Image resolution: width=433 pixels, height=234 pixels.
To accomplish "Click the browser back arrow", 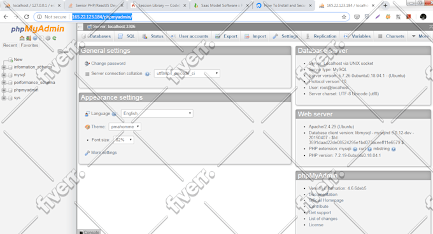I will (x=6, y=17).
